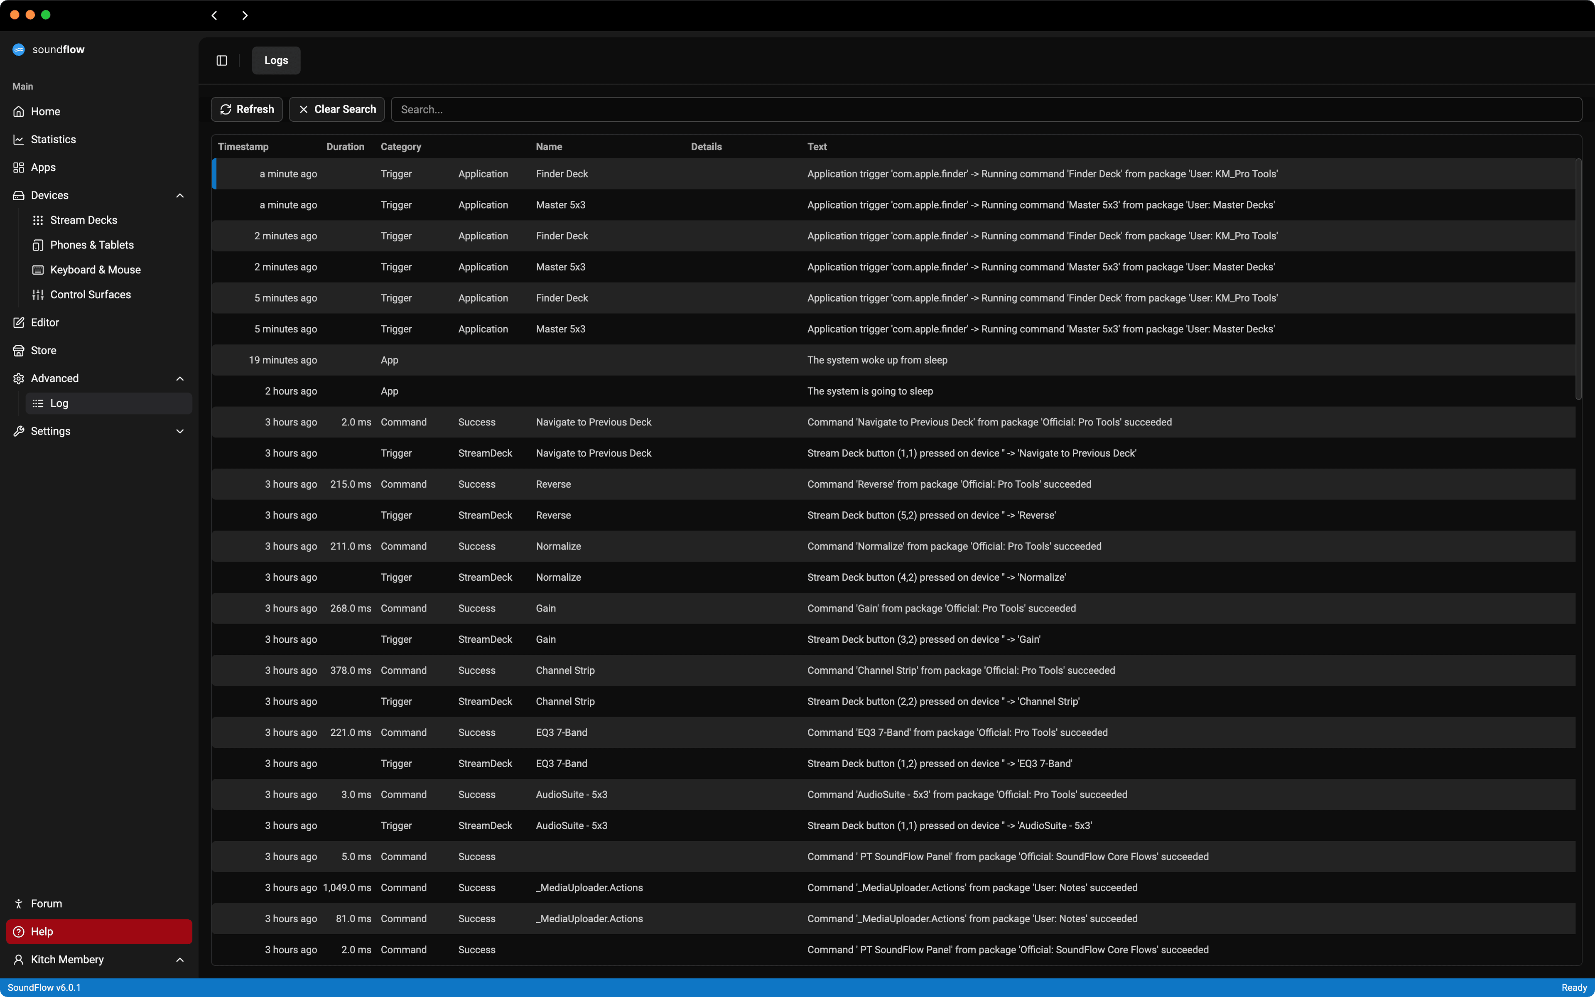Click the forward navigation arrow

(x=245, y=15)
